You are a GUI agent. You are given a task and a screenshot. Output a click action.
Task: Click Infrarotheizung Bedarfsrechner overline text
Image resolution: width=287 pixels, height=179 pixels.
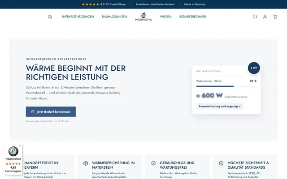click(x=56, y=59)
